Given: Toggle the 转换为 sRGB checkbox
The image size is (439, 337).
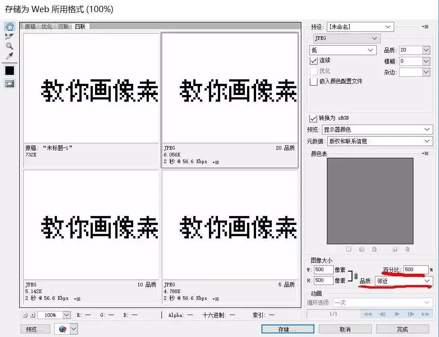Looking at the screenshot, I should click(x=313, y=118).
